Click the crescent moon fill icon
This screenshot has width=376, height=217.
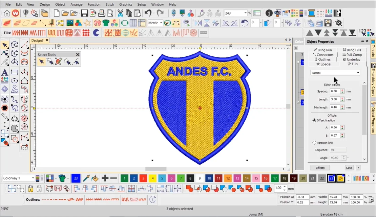pos(96,32)
